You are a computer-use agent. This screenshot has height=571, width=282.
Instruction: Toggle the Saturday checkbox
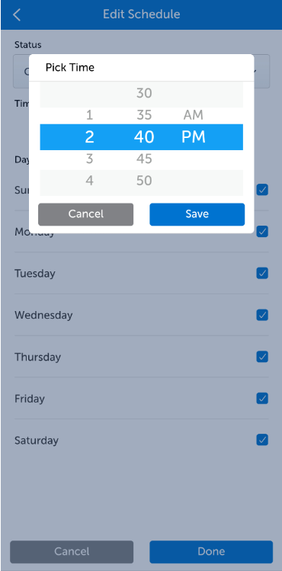coord(262,440)
